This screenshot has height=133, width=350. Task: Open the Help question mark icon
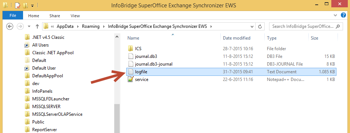pyautogui.click(x=343, y=15)
